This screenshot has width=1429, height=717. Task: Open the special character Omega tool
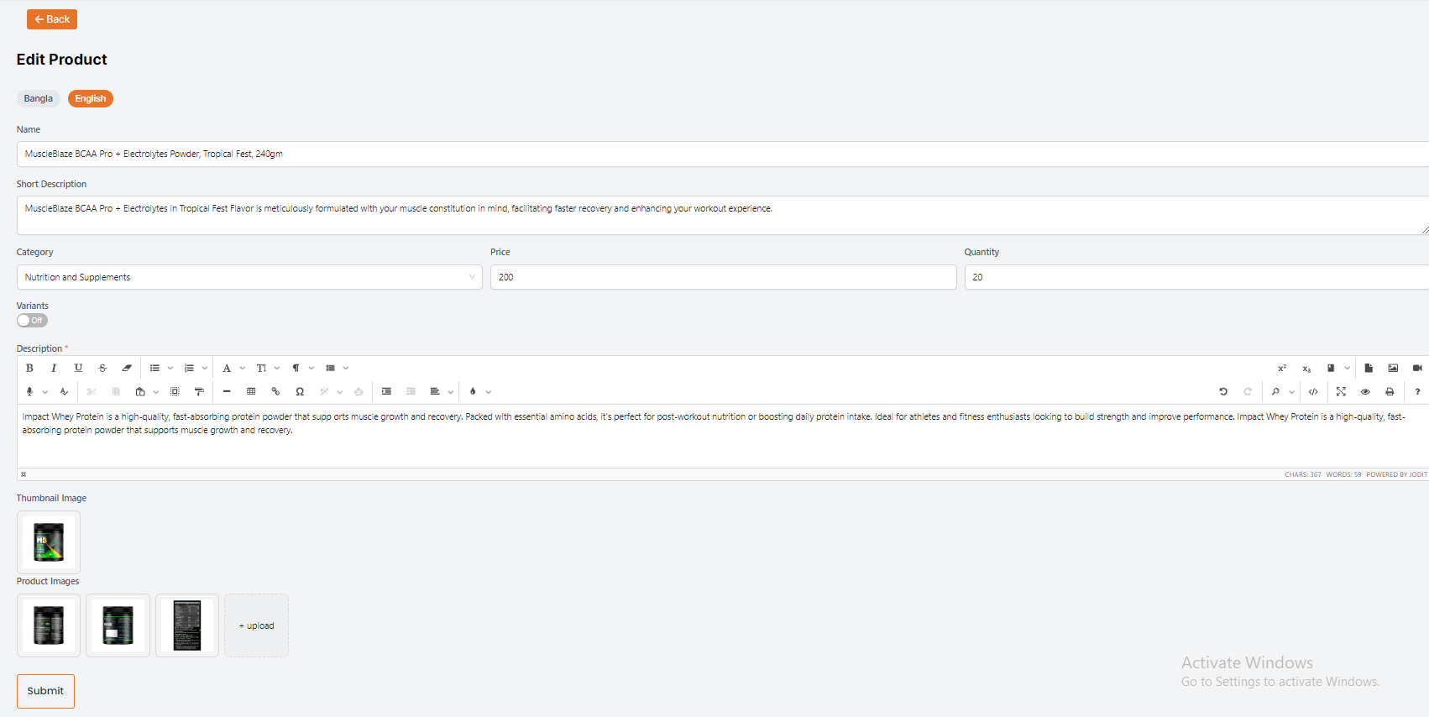(x=300, y=391)
